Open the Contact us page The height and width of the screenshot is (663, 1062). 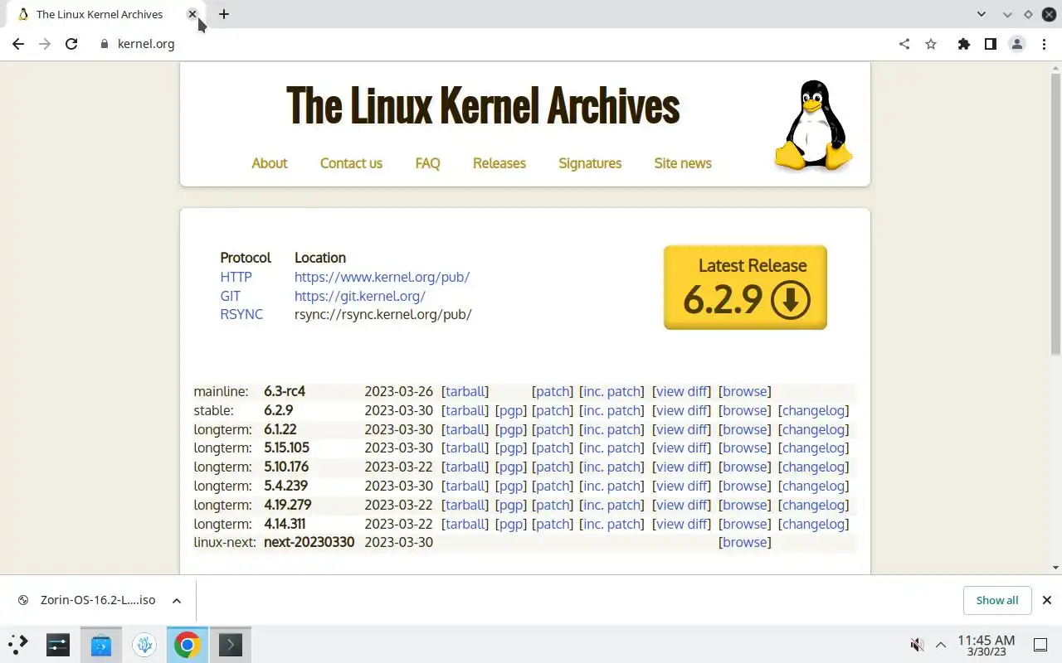click(351, 163)
